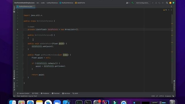Open Notes from the Dock
This screenshot has width=185, height=104.
coord(39,102)
